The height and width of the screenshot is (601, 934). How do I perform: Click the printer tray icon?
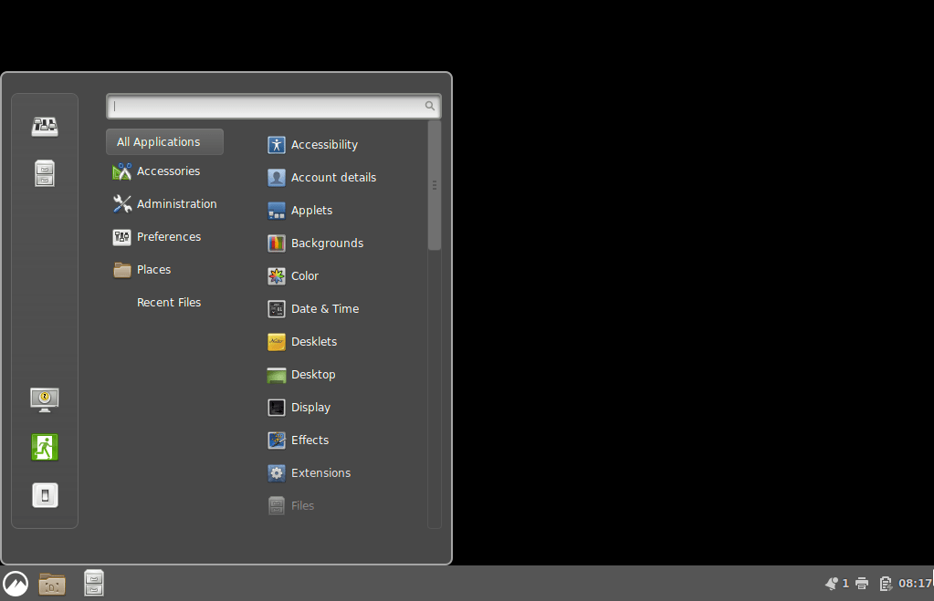point(862,584)
